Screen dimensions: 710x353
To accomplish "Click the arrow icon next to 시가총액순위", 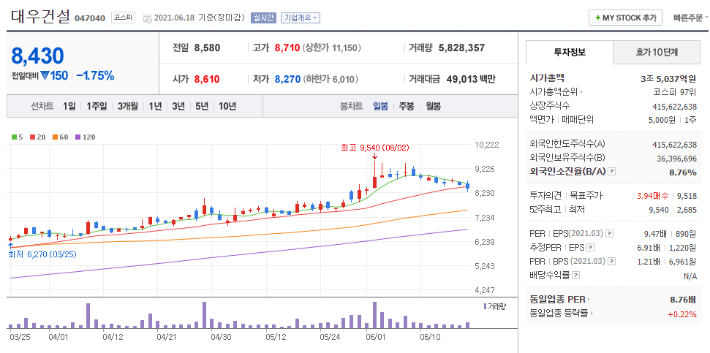I will point(581,92).
